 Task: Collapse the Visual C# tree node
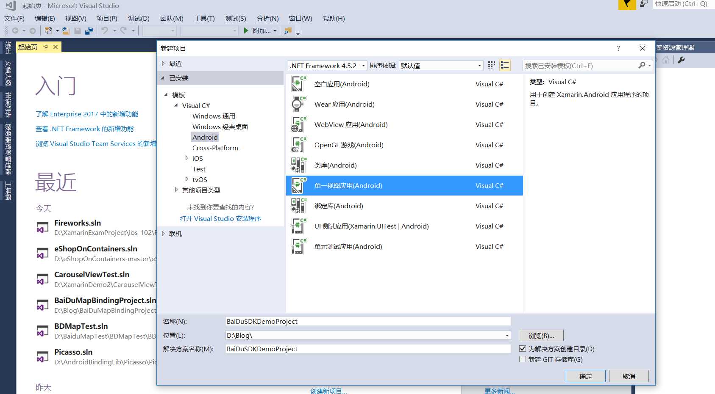176,105
